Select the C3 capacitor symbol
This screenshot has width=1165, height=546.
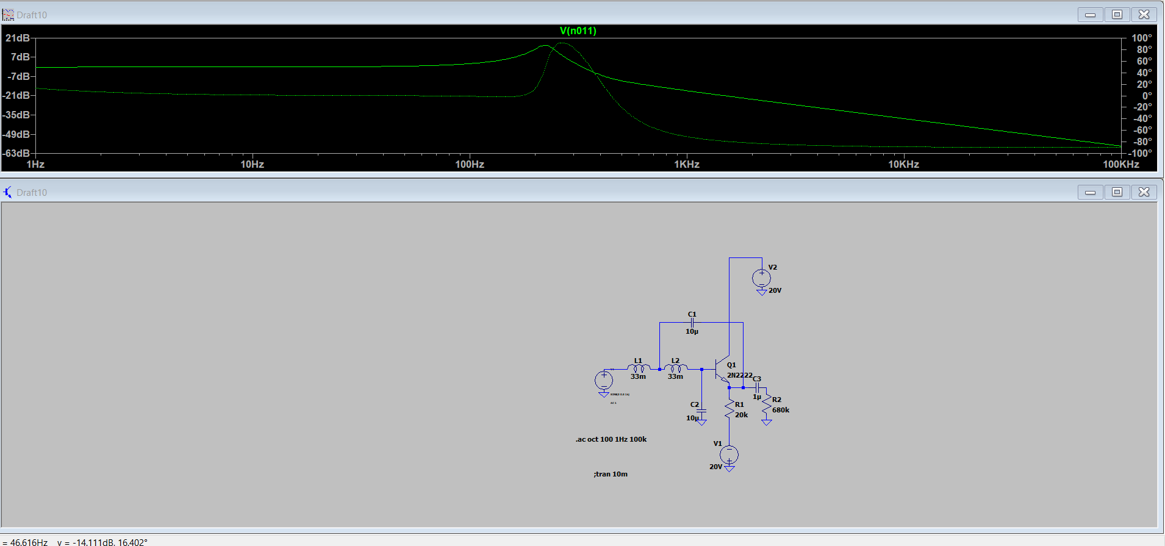point(757,388)
